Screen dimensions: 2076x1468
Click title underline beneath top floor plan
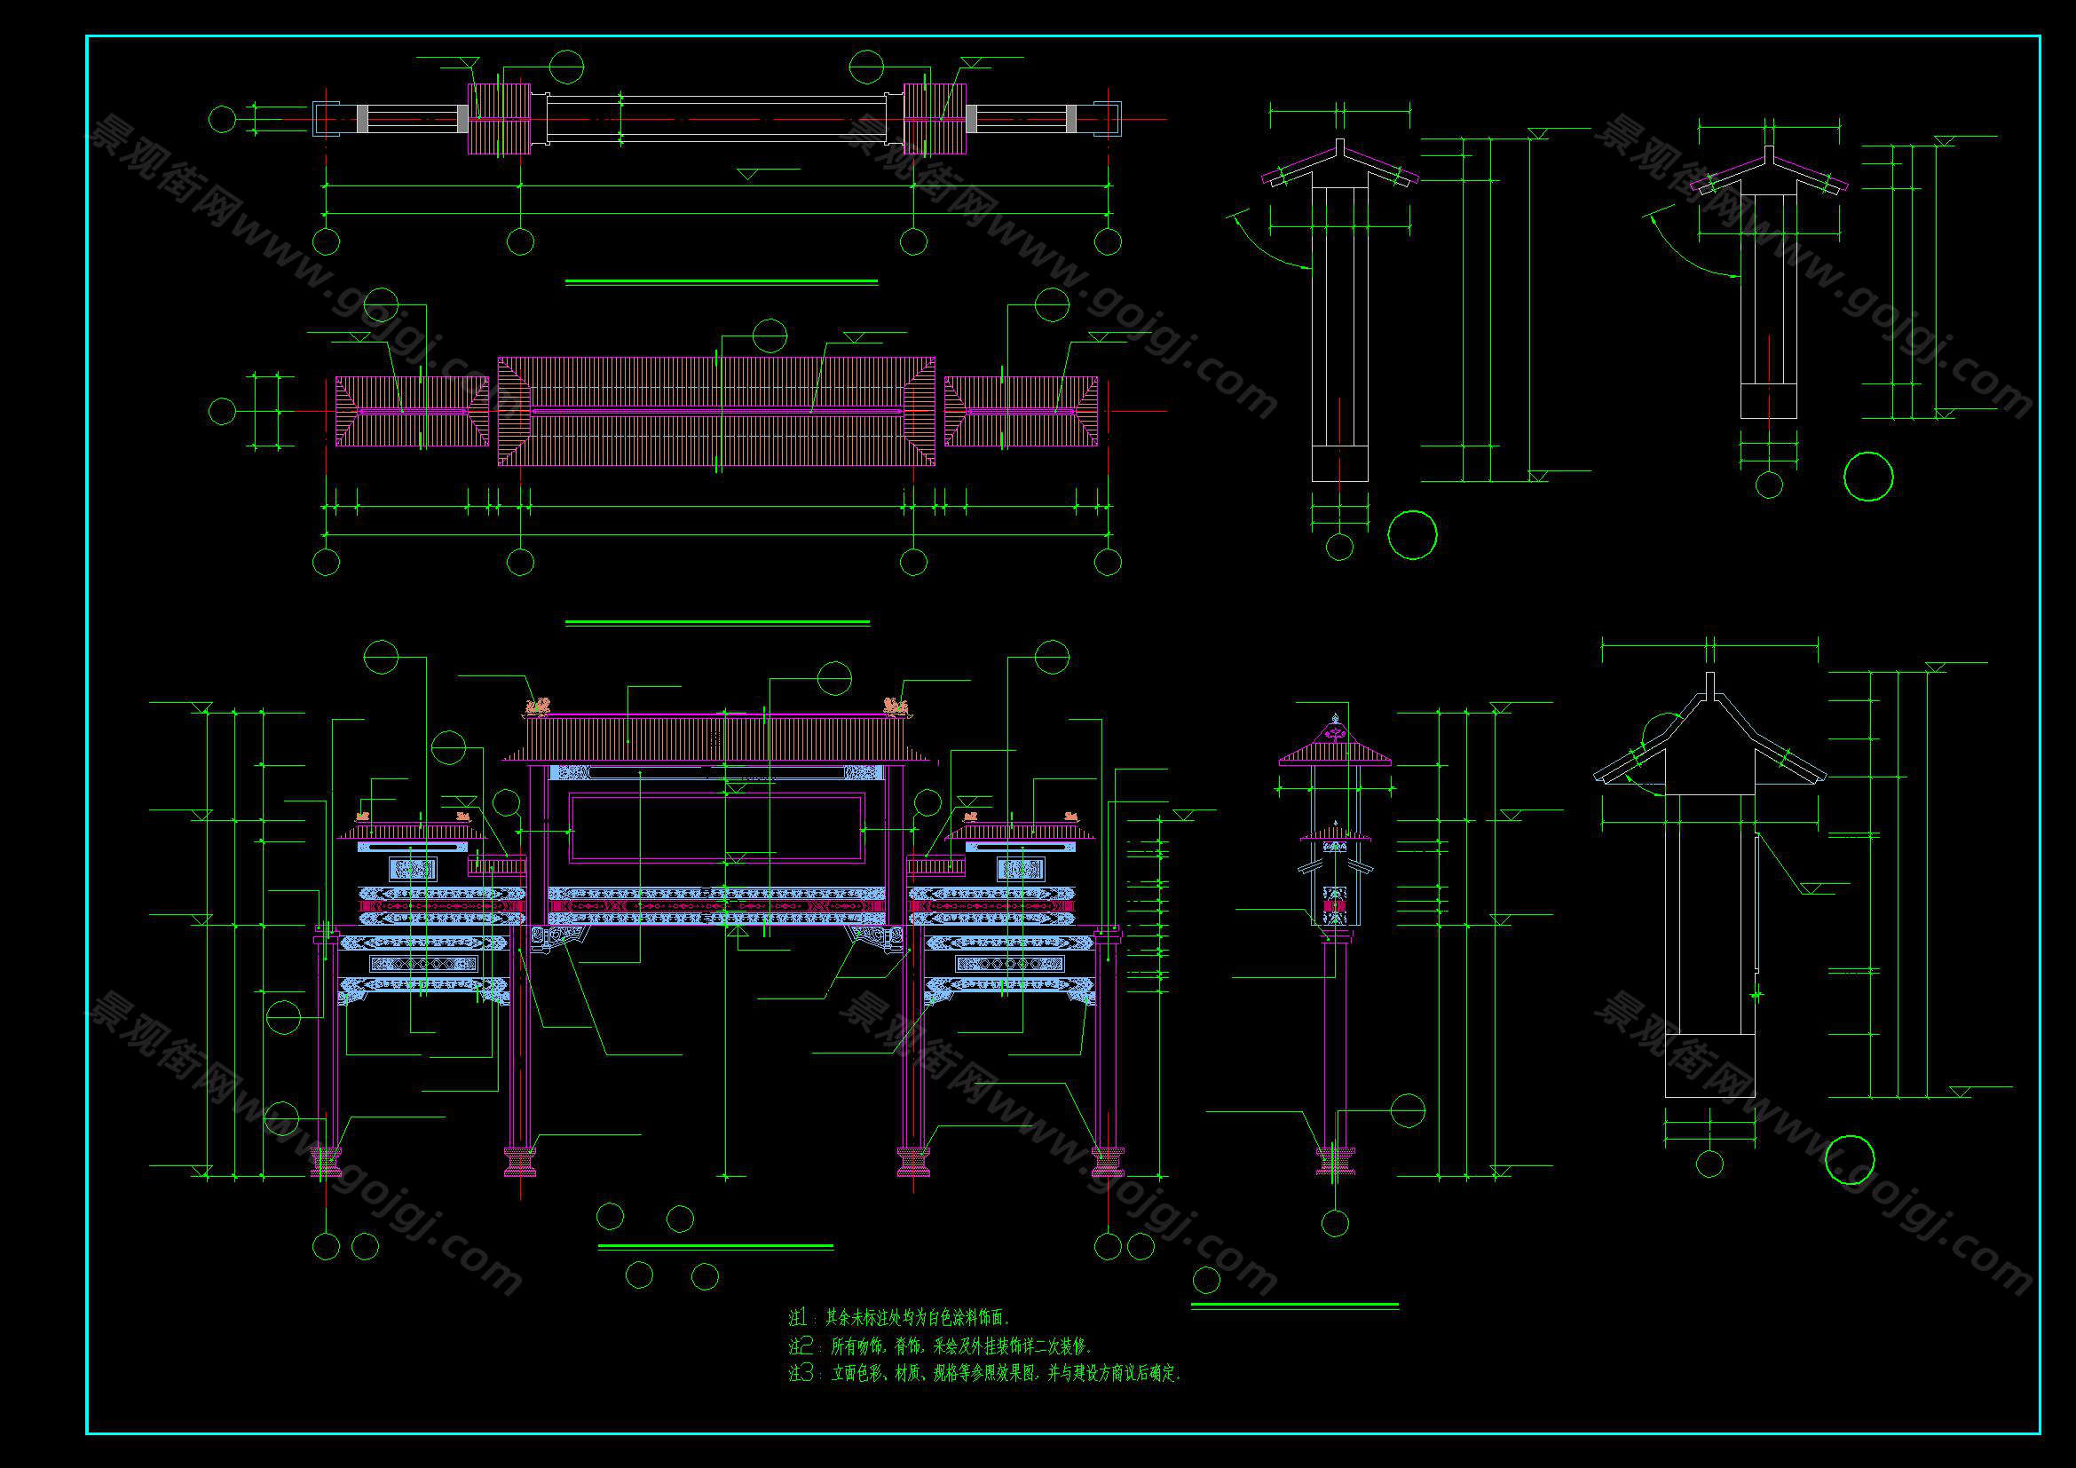(721, 282)
